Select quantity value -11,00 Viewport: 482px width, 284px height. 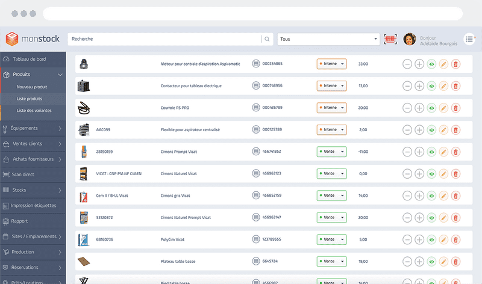pyautogui.click(x=363, y=152)
